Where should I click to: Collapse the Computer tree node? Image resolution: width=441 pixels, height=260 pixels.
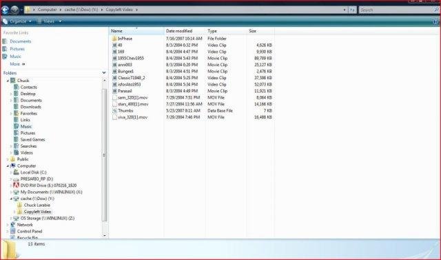tap(8, 166)
